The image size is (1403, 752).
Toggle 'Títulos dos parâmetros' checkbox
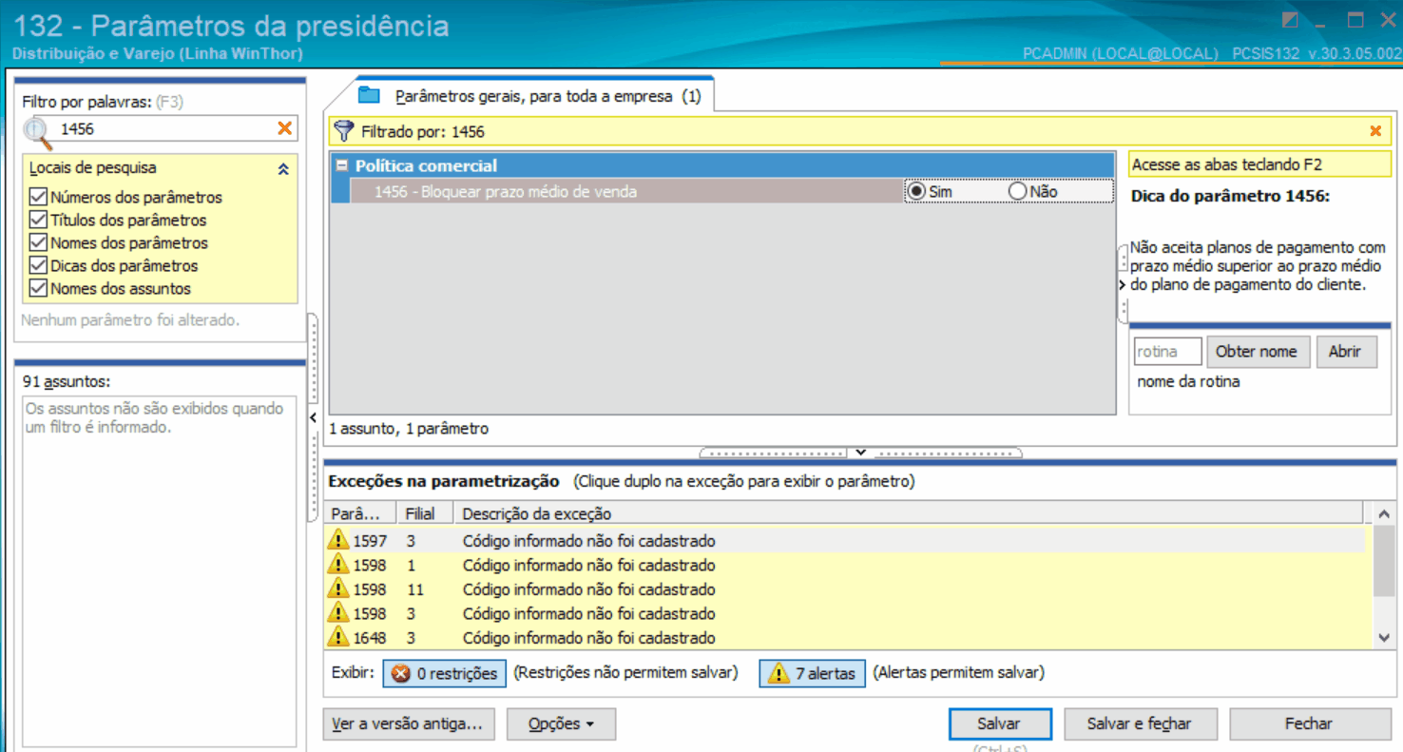(38, 221)
